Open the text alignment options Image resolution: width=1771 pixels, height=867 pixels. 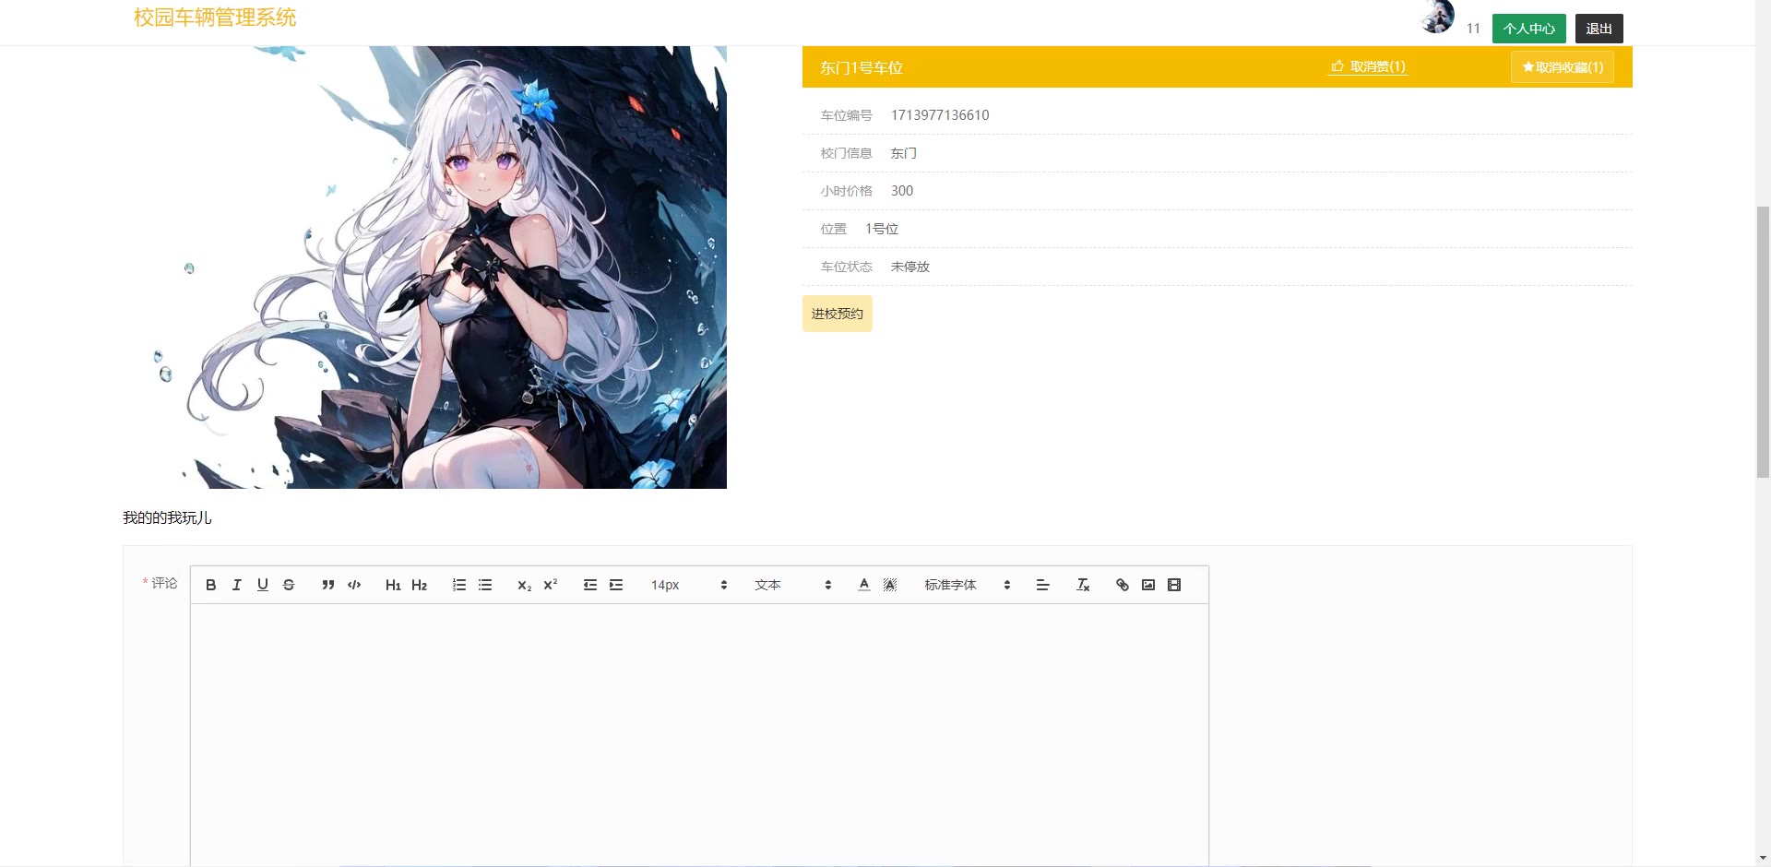(x=1043, y=585)
